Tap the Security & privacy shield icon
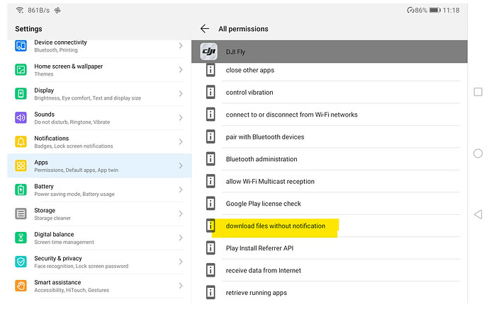 [x=21, y=262]
